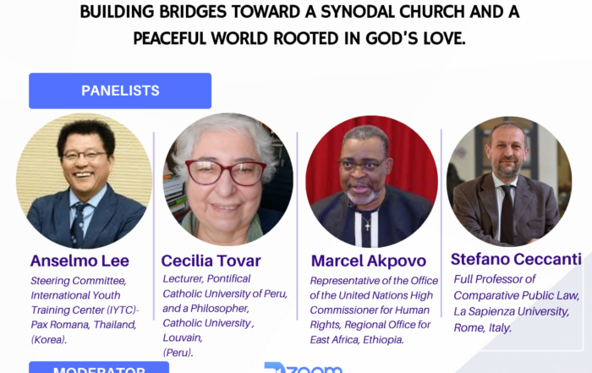
Task: Click the "Peaceful World Rooted" headline line
Action: pos(299,39)
